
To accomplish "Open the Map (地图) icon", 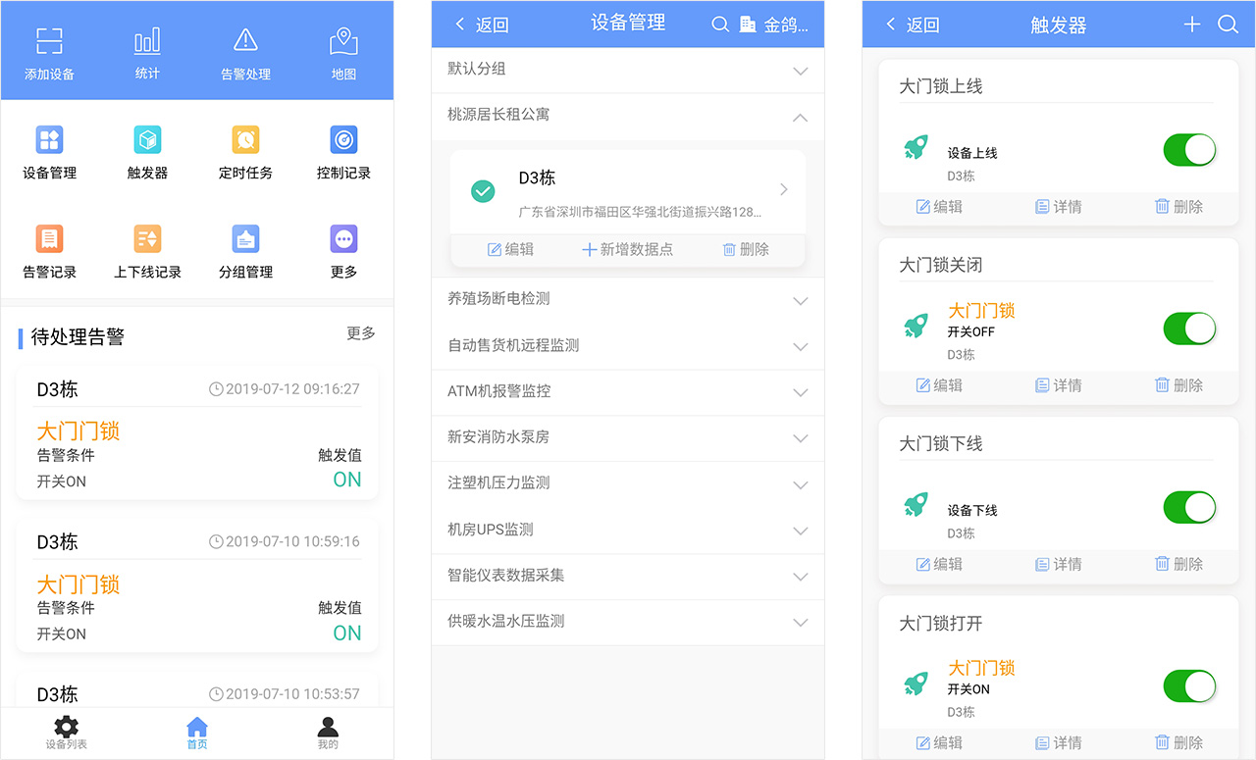I will coord(343,41).
